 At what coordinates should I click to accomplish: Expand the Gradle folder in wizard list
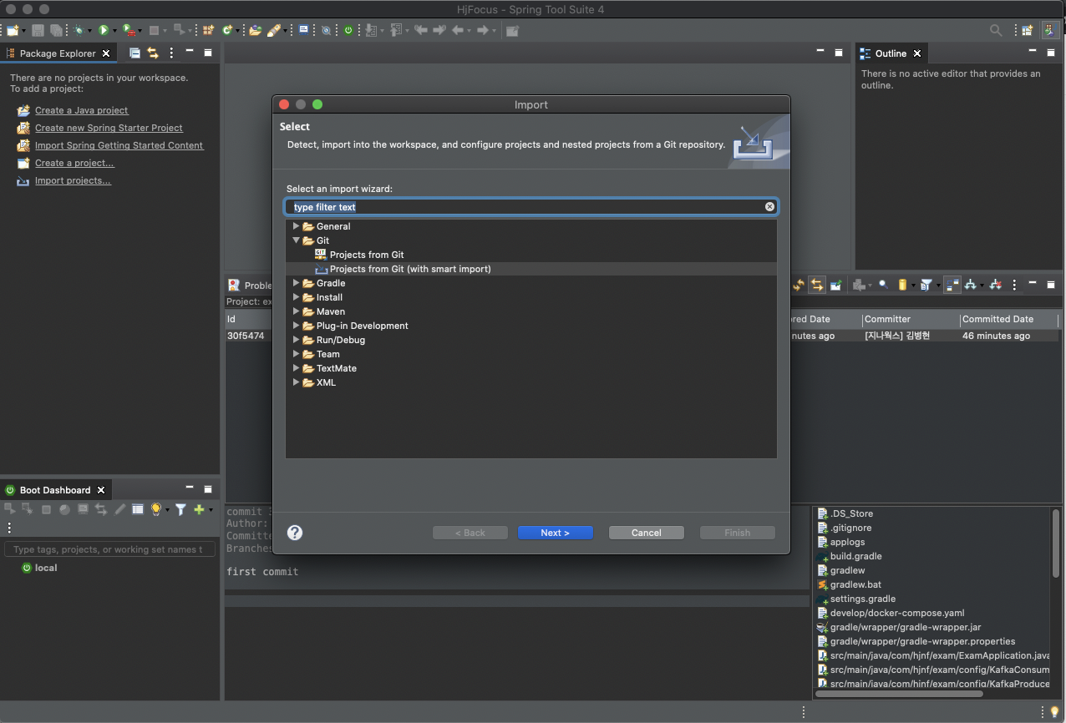pyautogui.click(x=296, y=283)
